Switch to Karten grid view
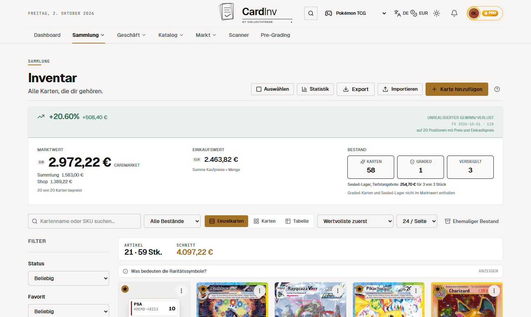 pyautogui.click(x=264, y=221)
